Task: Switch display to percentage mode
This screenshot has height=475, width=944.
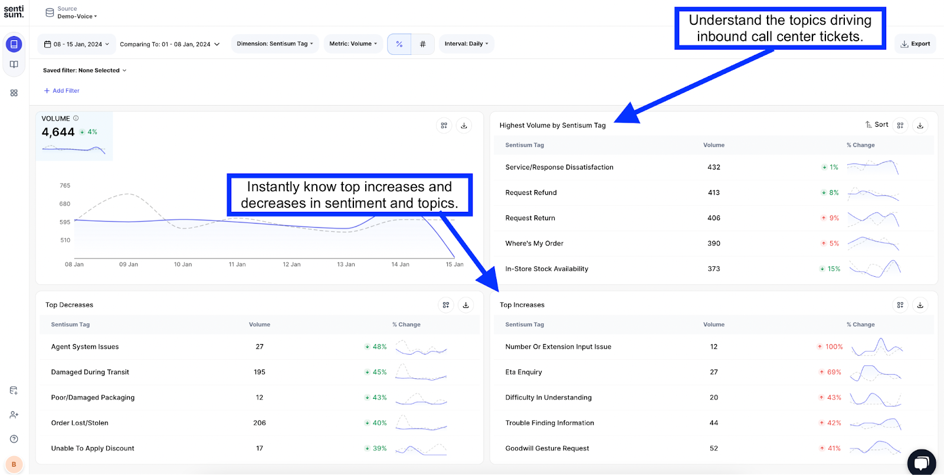Action: click(399, 44)
